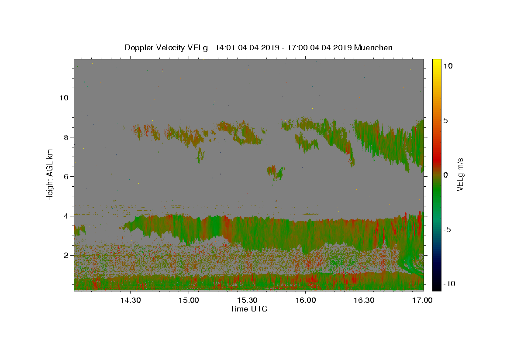The height and width of the screenshot is (349, 524).
Task: Click the 15:00 time axis label
Action: pyautogui.click(x=189, y=300)
